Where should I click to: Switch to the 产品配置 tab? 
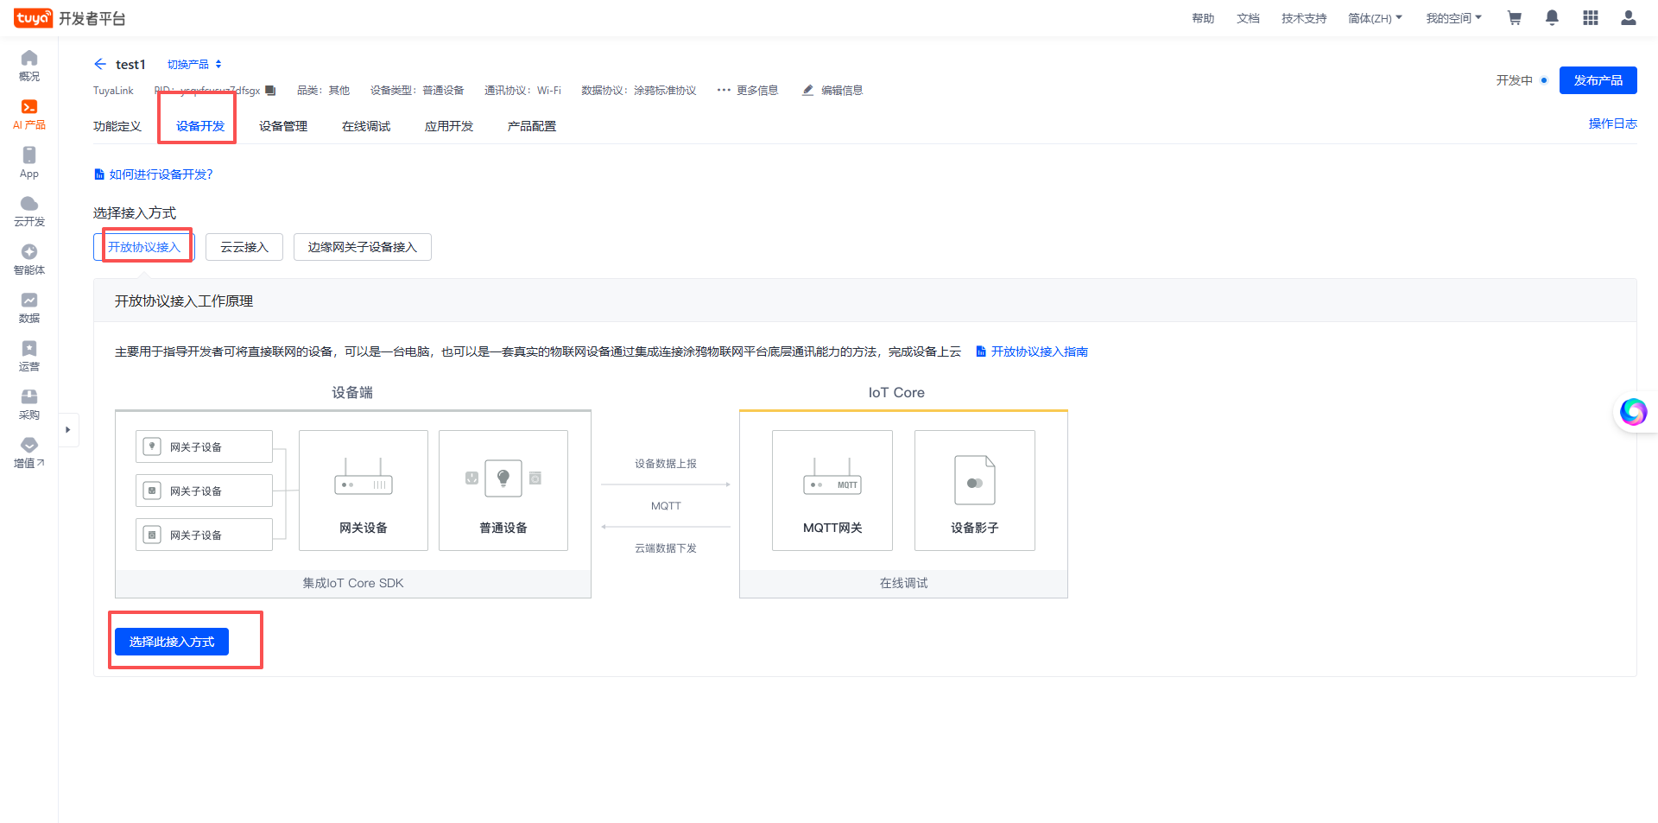pyautogui.click(x=532, y=126)
